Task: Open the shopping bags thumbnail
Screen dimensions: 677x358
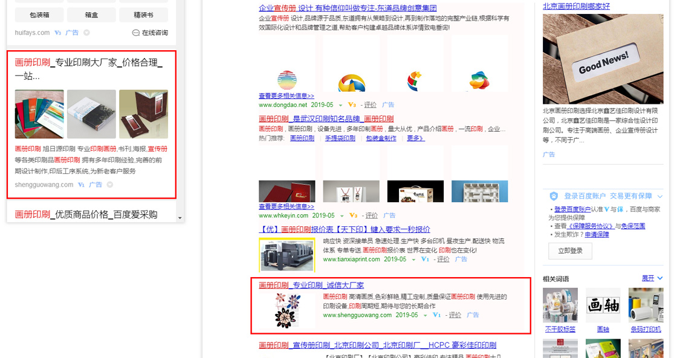Action: click(351, 191)
